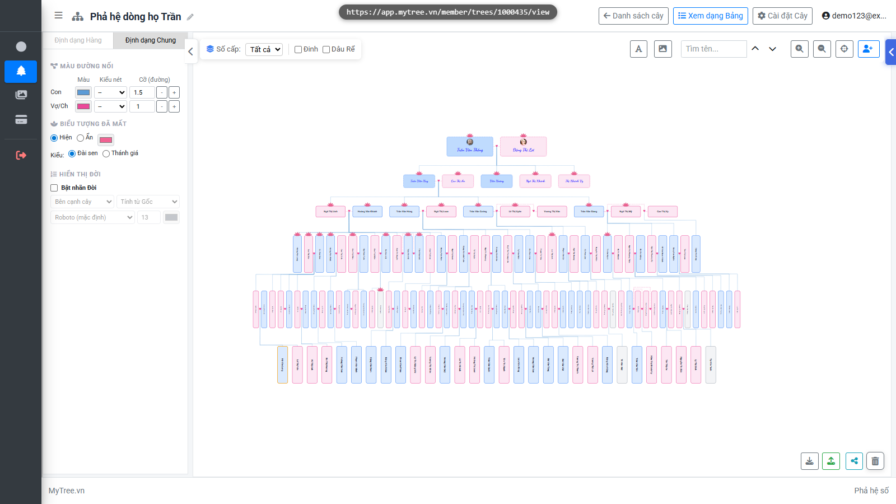Open Vợ/Ch line style dropdown
This screenshot has height=504, width=896.
tap(111, 106)
